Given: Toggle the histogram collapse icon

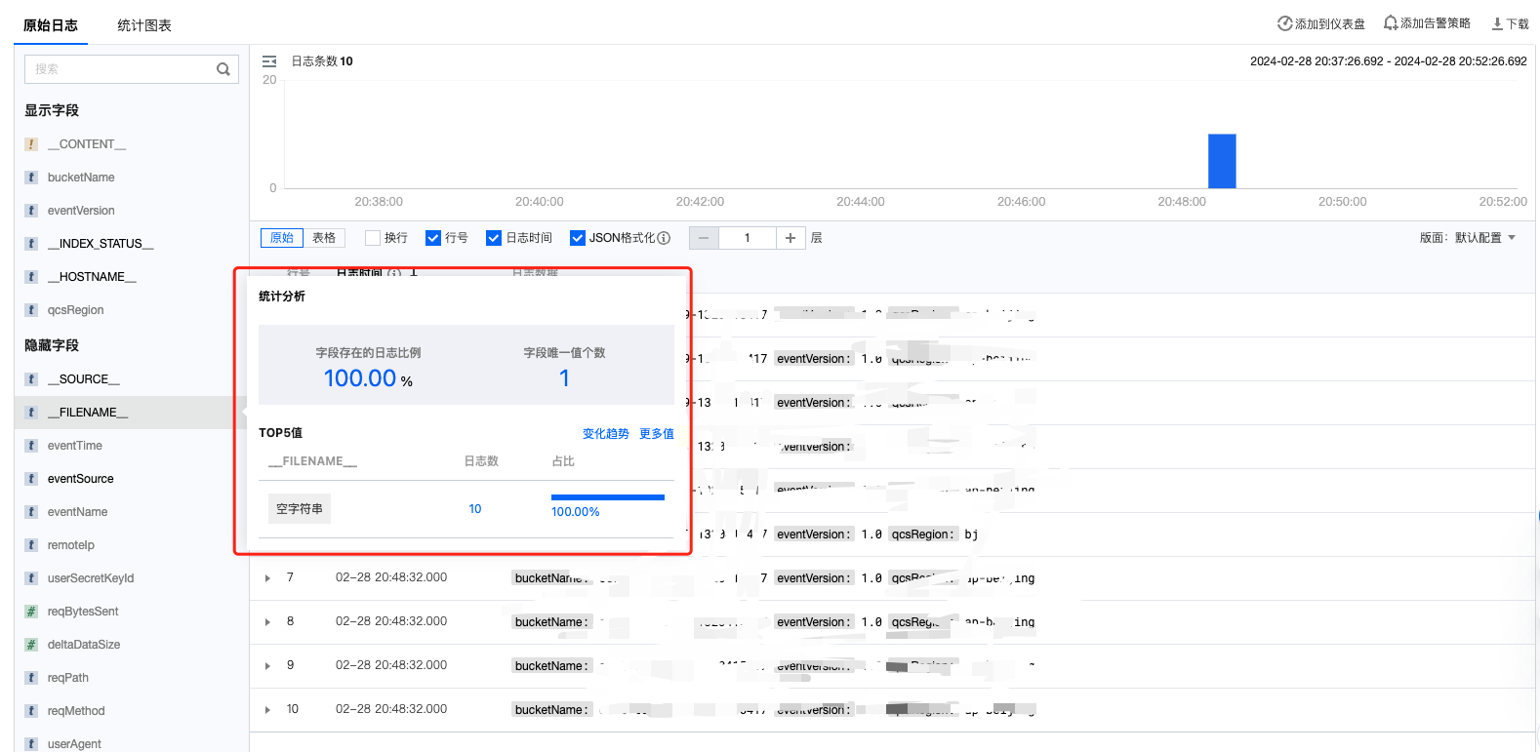Looking at the screenshot, I should [269, 61].
